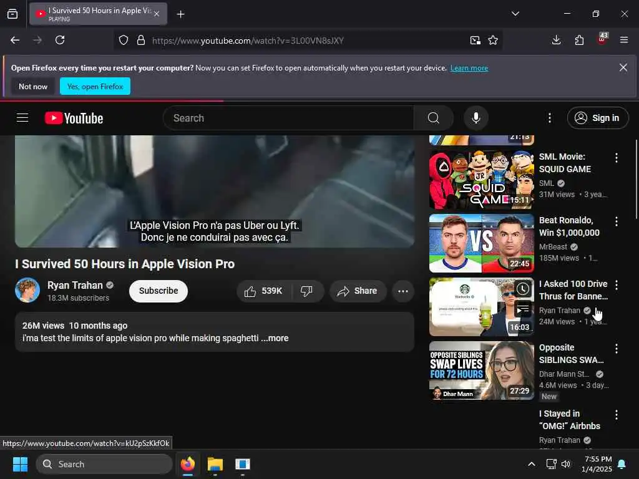This screenshot has width=639, height=479.
Task: Dislike the video
Action: point(307,291)
